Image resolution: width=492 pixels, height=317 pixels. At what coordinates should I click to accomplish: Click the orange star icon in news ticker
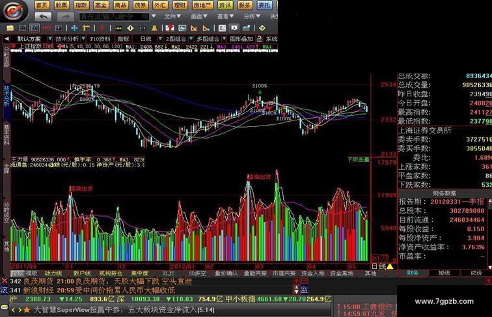[x=27, y=310]
